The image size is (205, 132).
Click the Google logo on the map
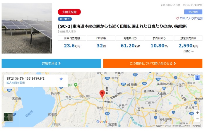pos(102,121)
